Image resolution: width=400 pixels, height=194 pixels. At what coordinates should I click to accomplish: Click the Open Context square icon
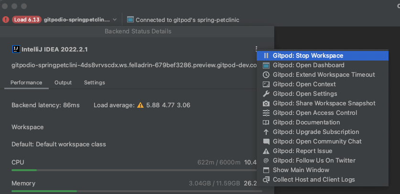pyautogui.click(x=266, y=84)
